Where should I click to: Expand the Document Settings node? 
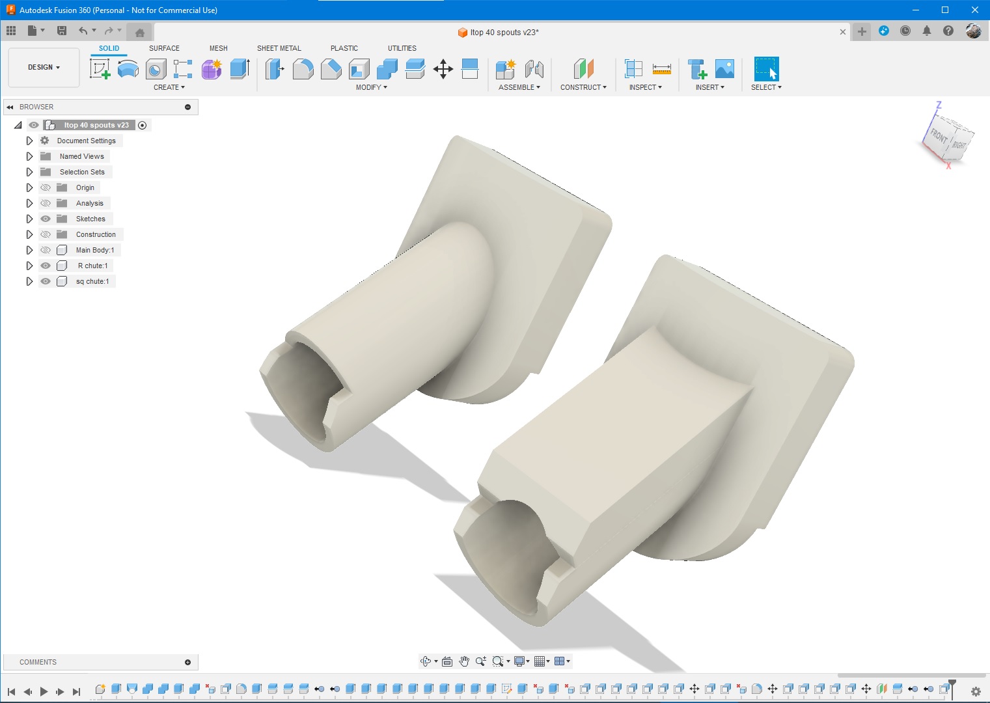click(29, 141)
